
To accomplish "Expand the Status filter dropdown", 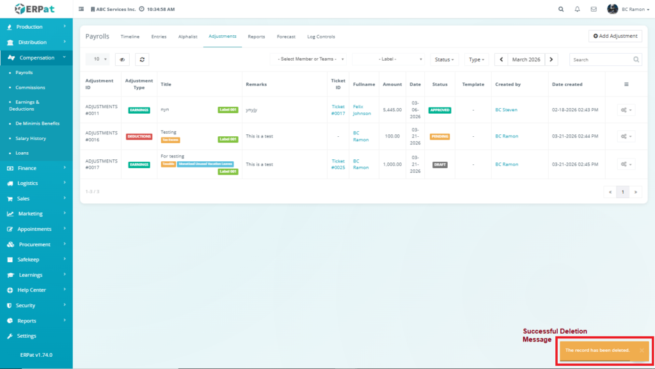I will pyautogui.click(x=445, y=59).
